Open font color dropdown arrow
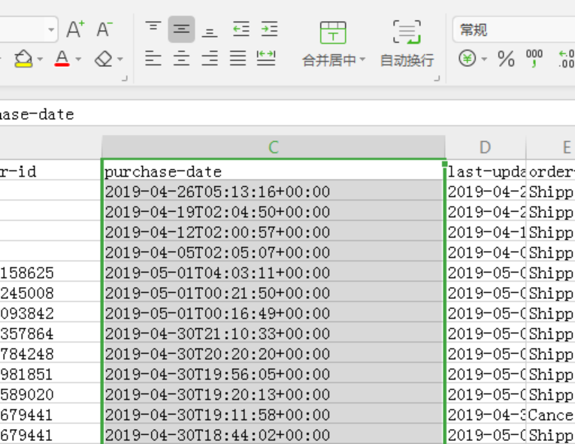The width and height of the screenshot is (575, 444). point(78,59)
